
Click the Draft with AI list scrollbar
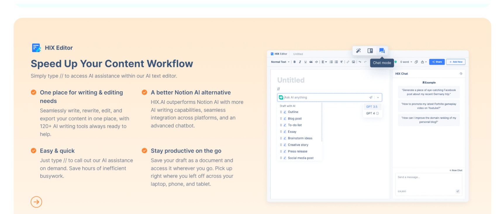coord(322,122)
